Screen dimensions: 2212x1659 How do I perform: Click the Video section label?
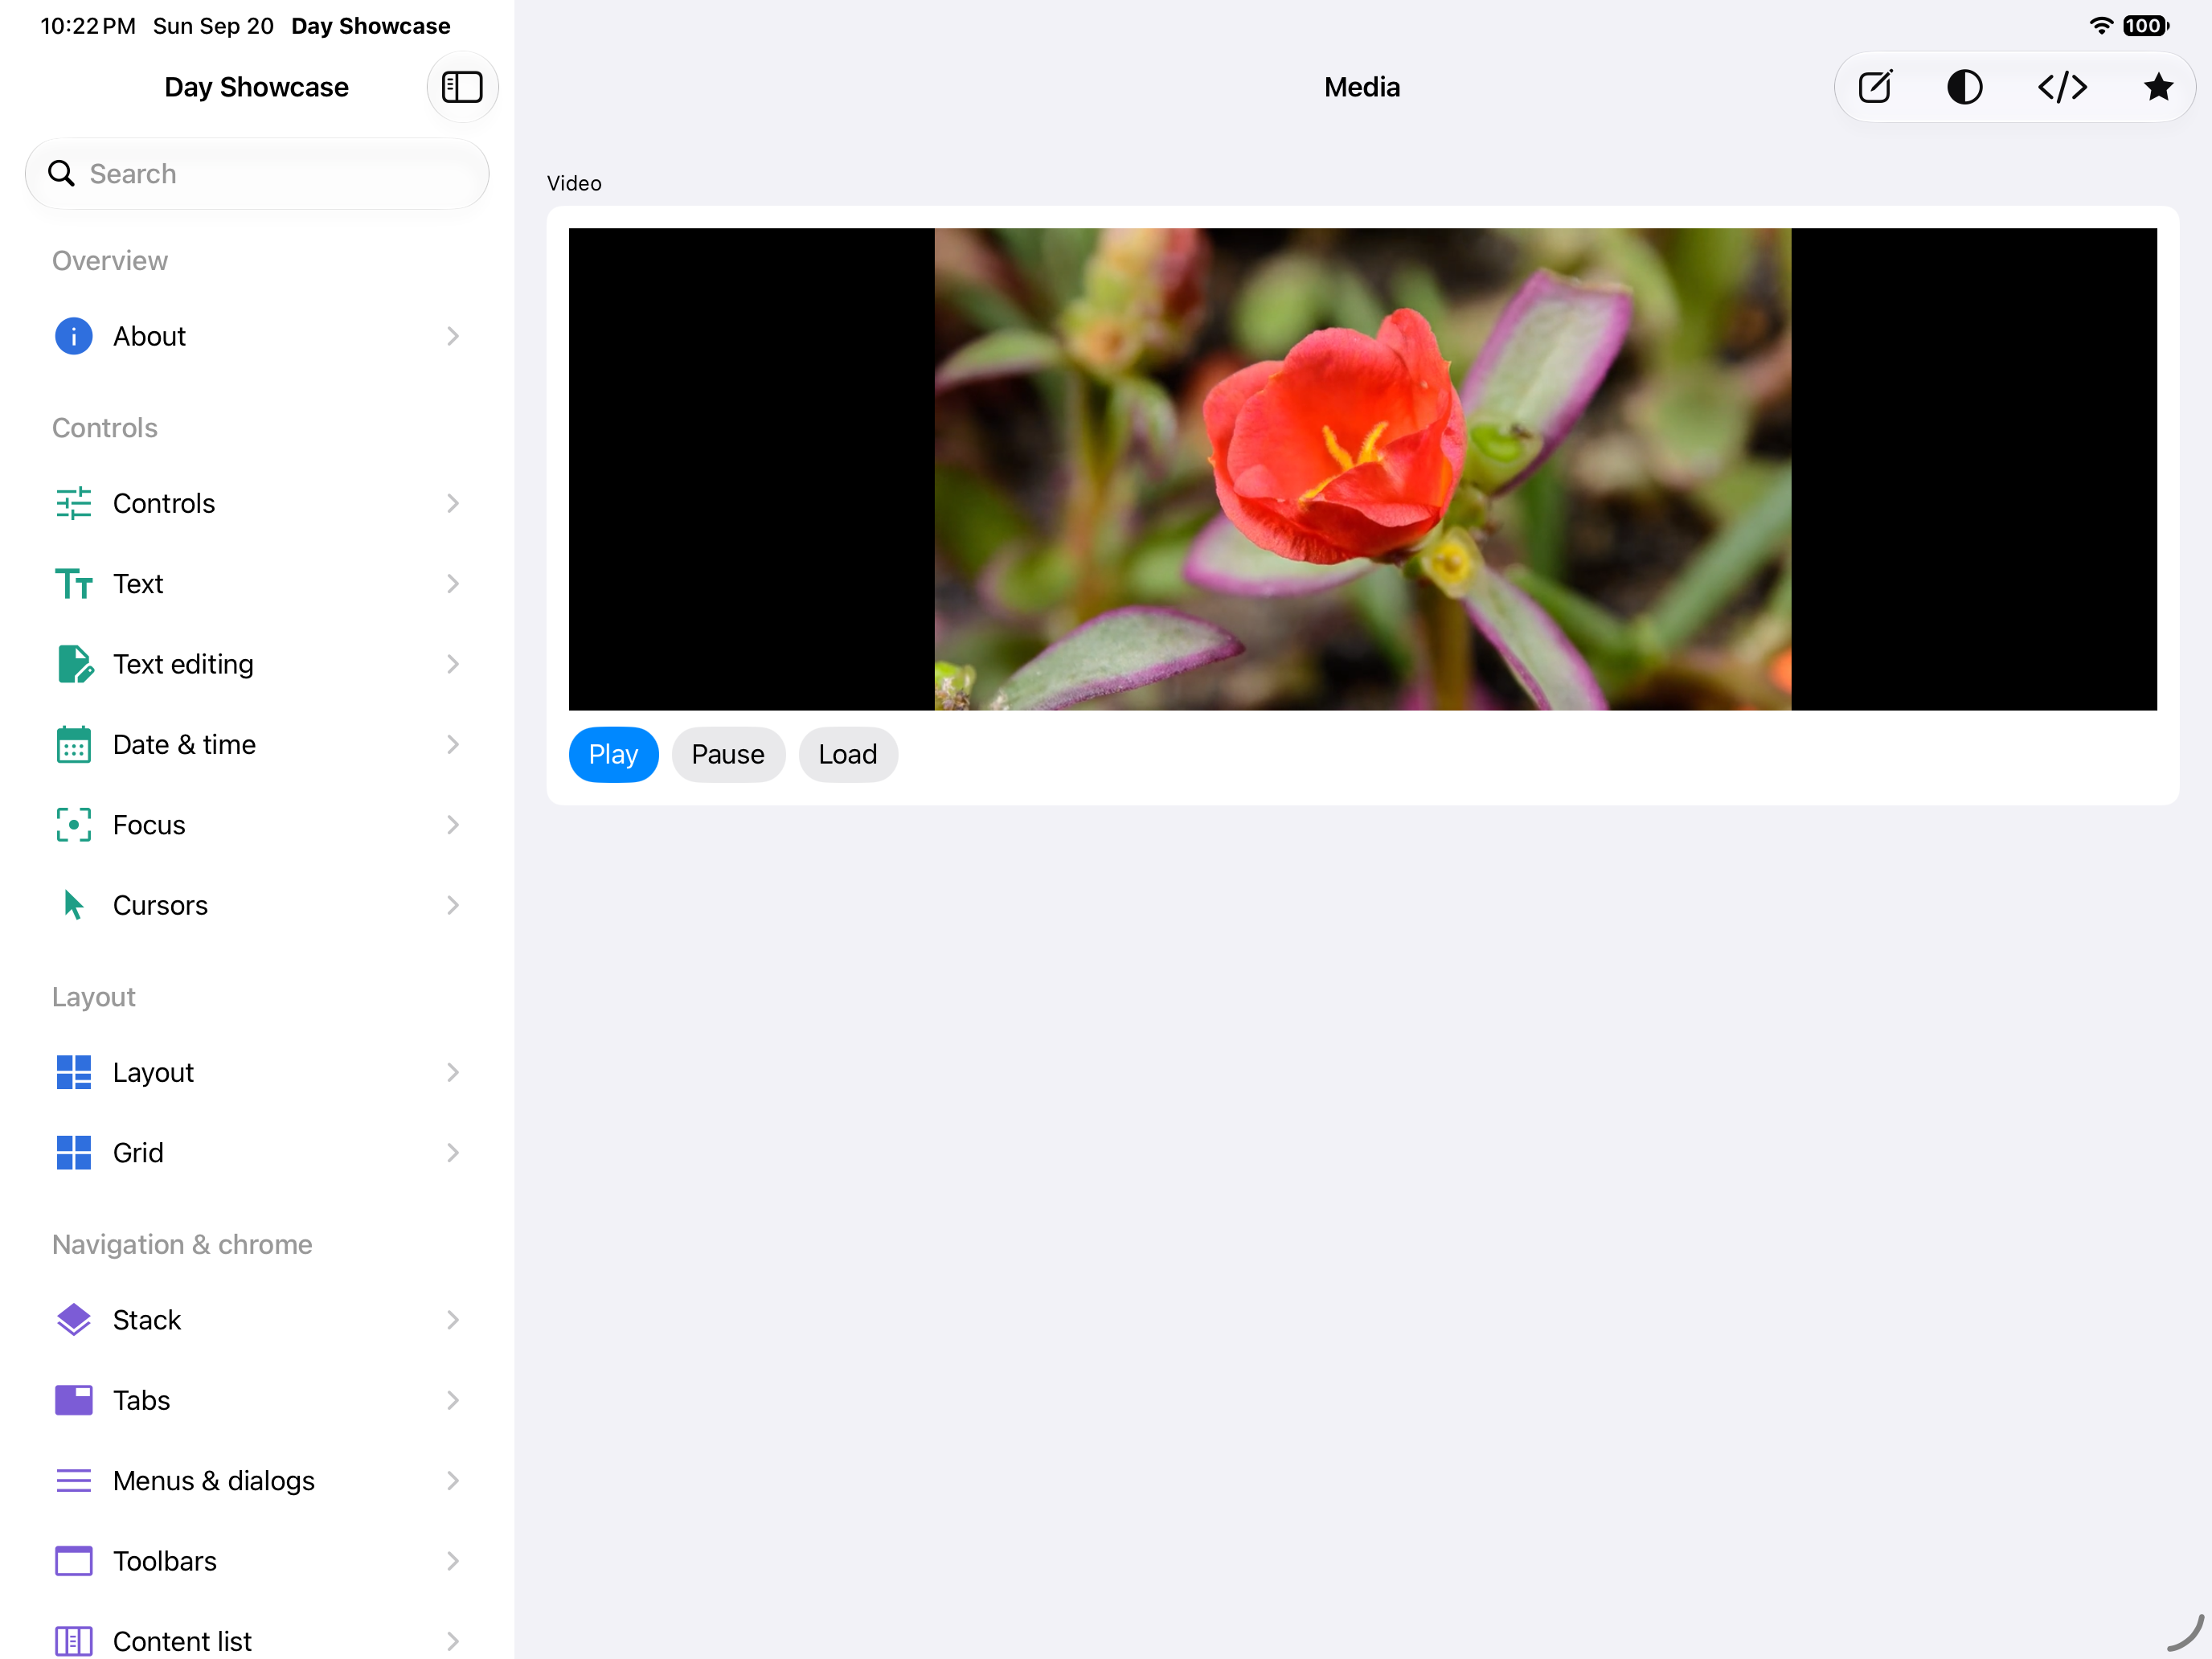[x=574, y=183]
